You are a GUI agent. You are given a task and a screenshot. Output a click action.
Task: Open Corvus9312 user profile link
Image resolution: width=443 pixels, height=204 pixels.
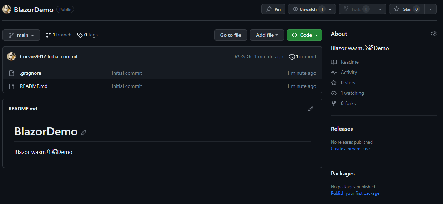pyautogui.click(x=33, y=56)
